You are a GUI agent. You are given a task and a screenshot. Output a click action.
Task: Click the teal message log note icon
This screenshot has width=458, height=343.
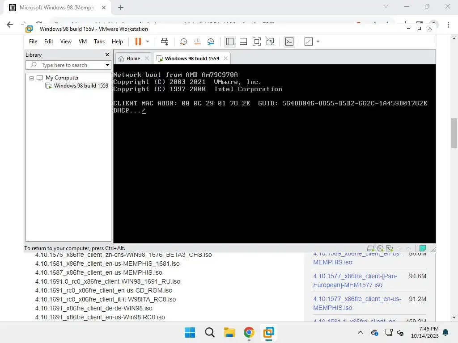(x=422, y=248)
